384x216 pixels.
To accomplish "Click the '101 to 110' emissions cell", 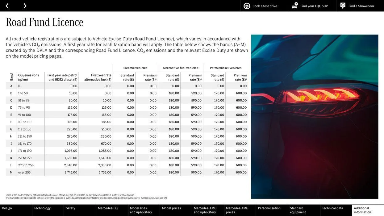I will coord(25,122).
